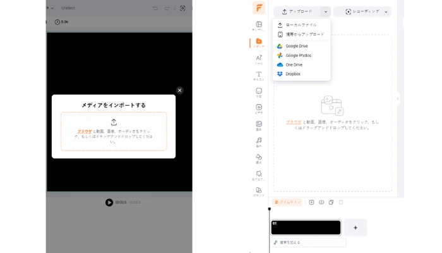Open the レコーディング recording dropdown

click(x=362, y=11)
